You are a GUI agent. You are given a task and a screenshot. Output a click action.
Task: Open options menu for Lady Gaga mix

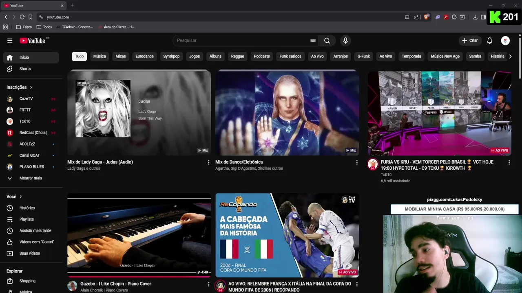[x=209, y=162]
